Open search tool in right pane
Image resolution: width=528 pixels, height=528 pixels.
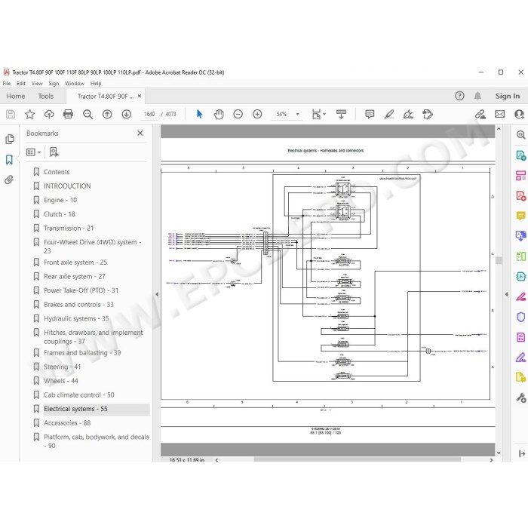point(521,135)
